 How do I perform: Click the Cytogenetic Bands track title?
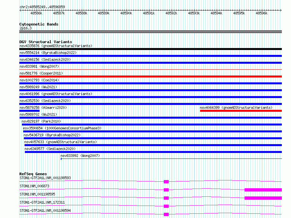[39, 24]
